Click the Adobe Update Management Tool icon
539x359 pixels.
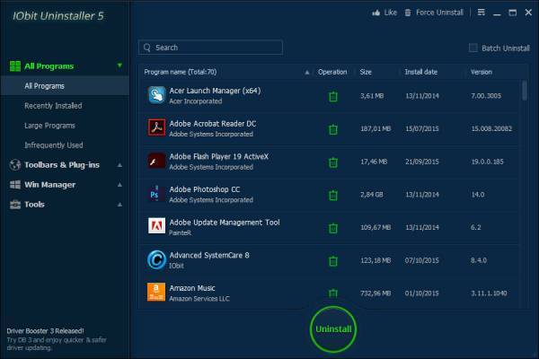pyautogui.click(x=156, y=225)
